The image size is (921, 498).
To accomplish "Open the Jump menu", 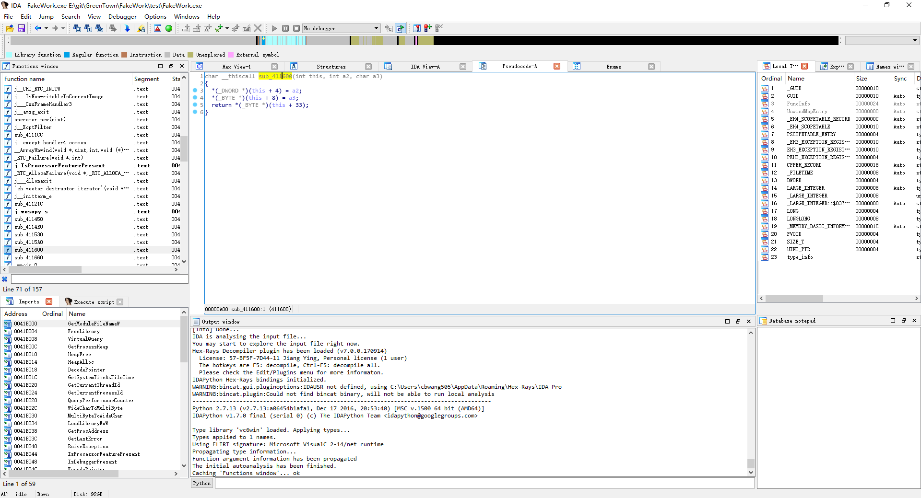I will pos(46,16).
